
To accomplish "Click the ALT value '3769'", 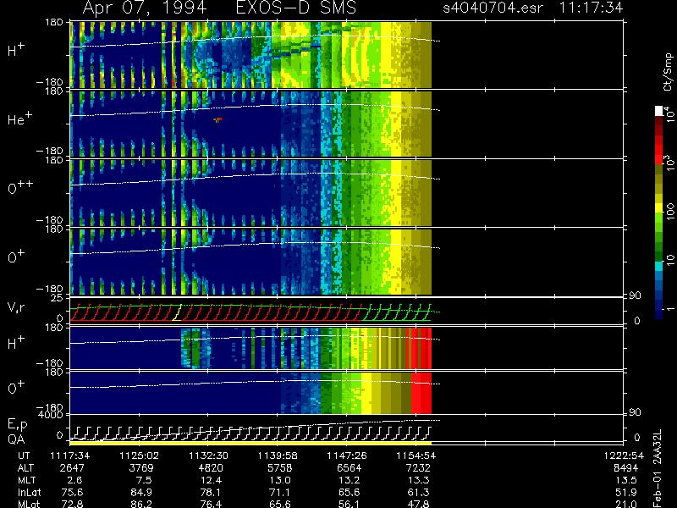I will click(141, 468).
